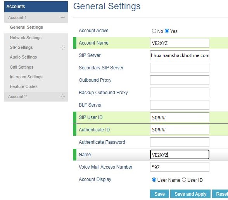The width and height of the screenshot is (228, 200).
Task: Go to Network Settings page
Action: click(26, 38)
